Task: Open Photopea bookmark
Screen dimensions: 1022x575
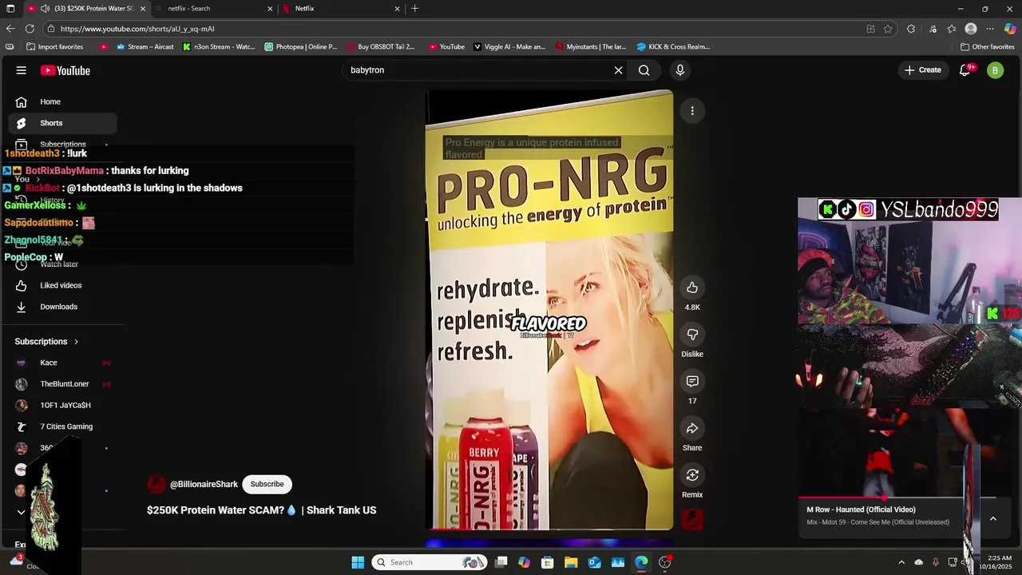Action: (x=301, y=47)
